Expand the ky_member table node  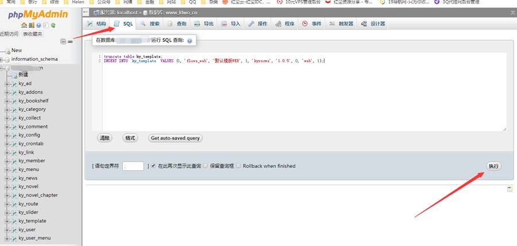[6, 162]
